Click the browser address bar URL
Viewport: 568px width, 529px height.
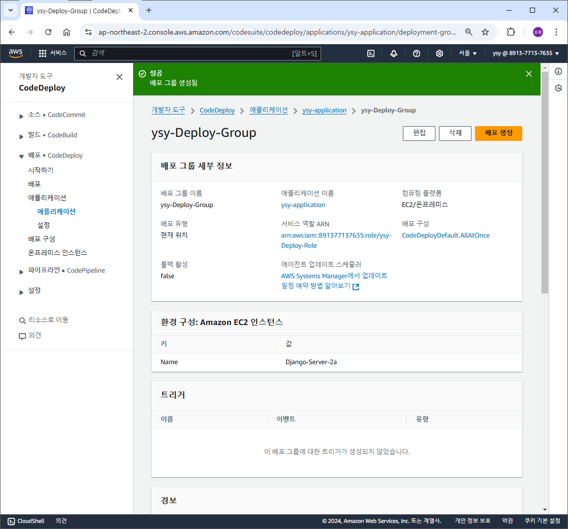(x=277, y=32)
